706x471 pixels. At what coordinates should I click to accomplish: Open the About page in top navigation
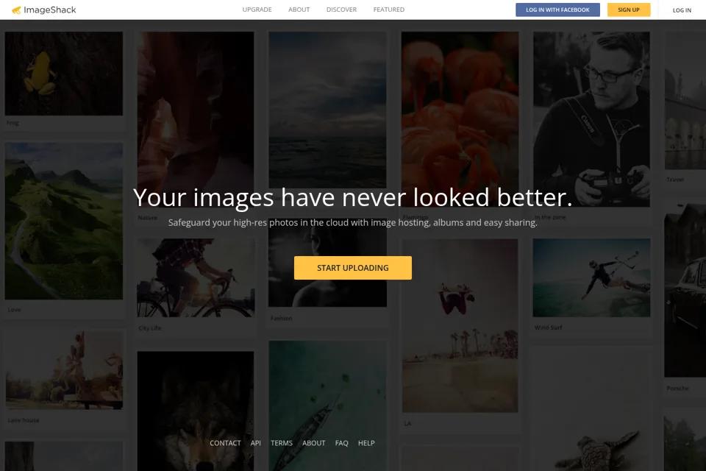299,10
